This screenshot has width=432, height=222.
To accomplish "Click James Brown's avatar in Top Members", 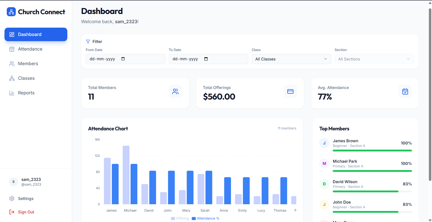I will (x=324, y=143).
